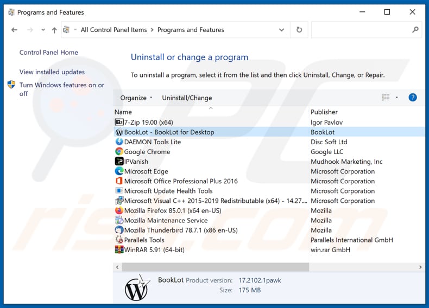
Task: Select Google Chrome entry
Action: [269, 152]
